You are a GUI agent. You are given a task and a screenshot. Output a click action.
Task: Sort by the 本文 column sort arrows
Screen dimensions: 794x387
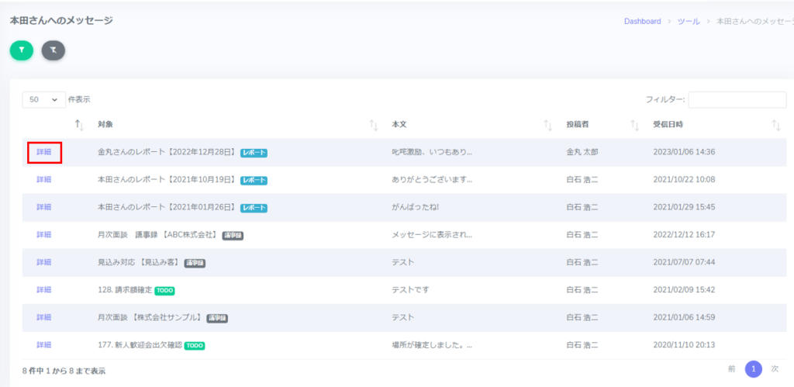tap(547, 125)
